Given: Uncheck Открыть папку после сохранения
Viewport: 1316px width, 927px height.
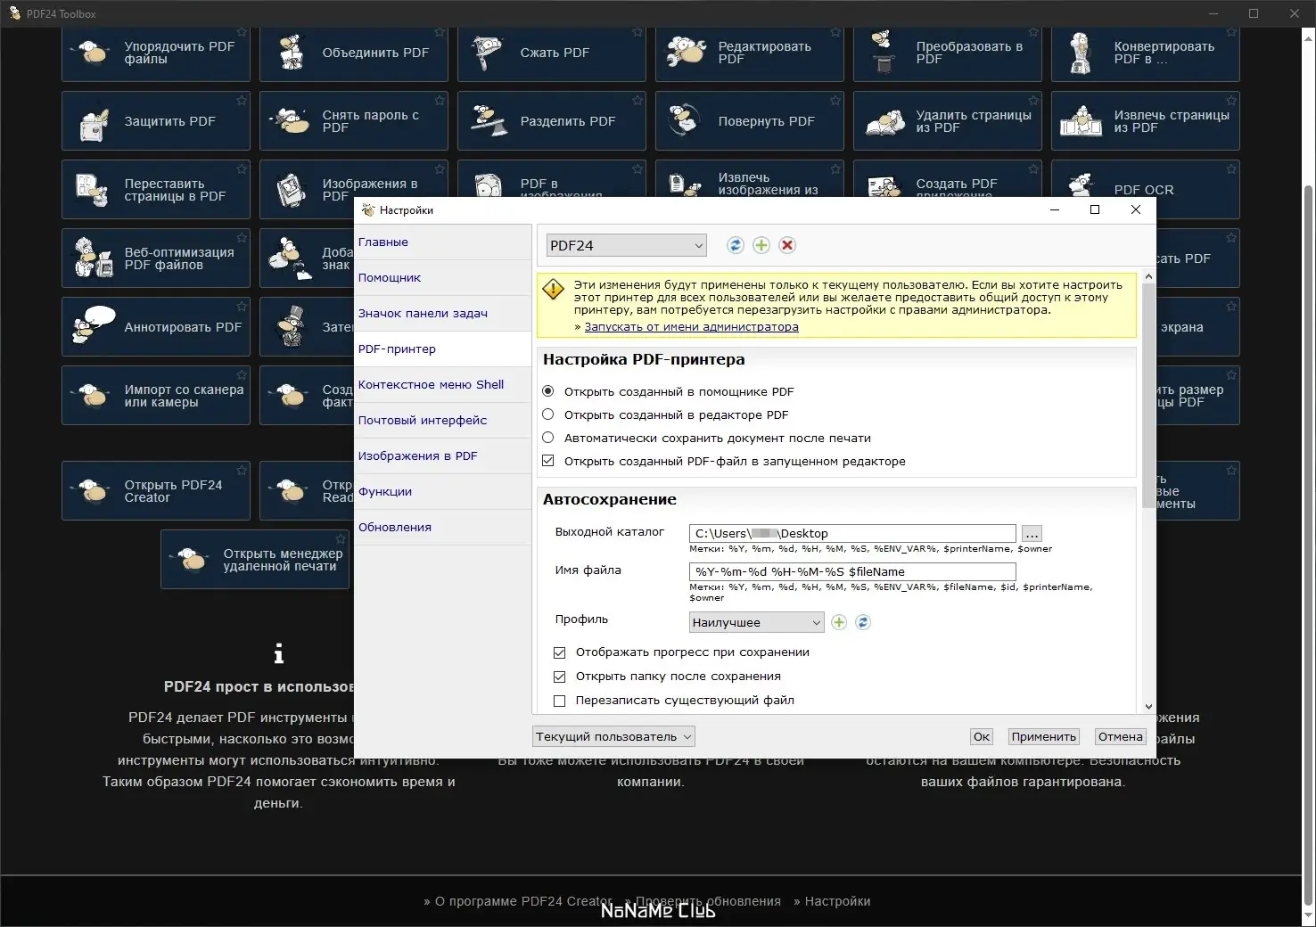Looking at the screenshot, I should tap(560, 677).
